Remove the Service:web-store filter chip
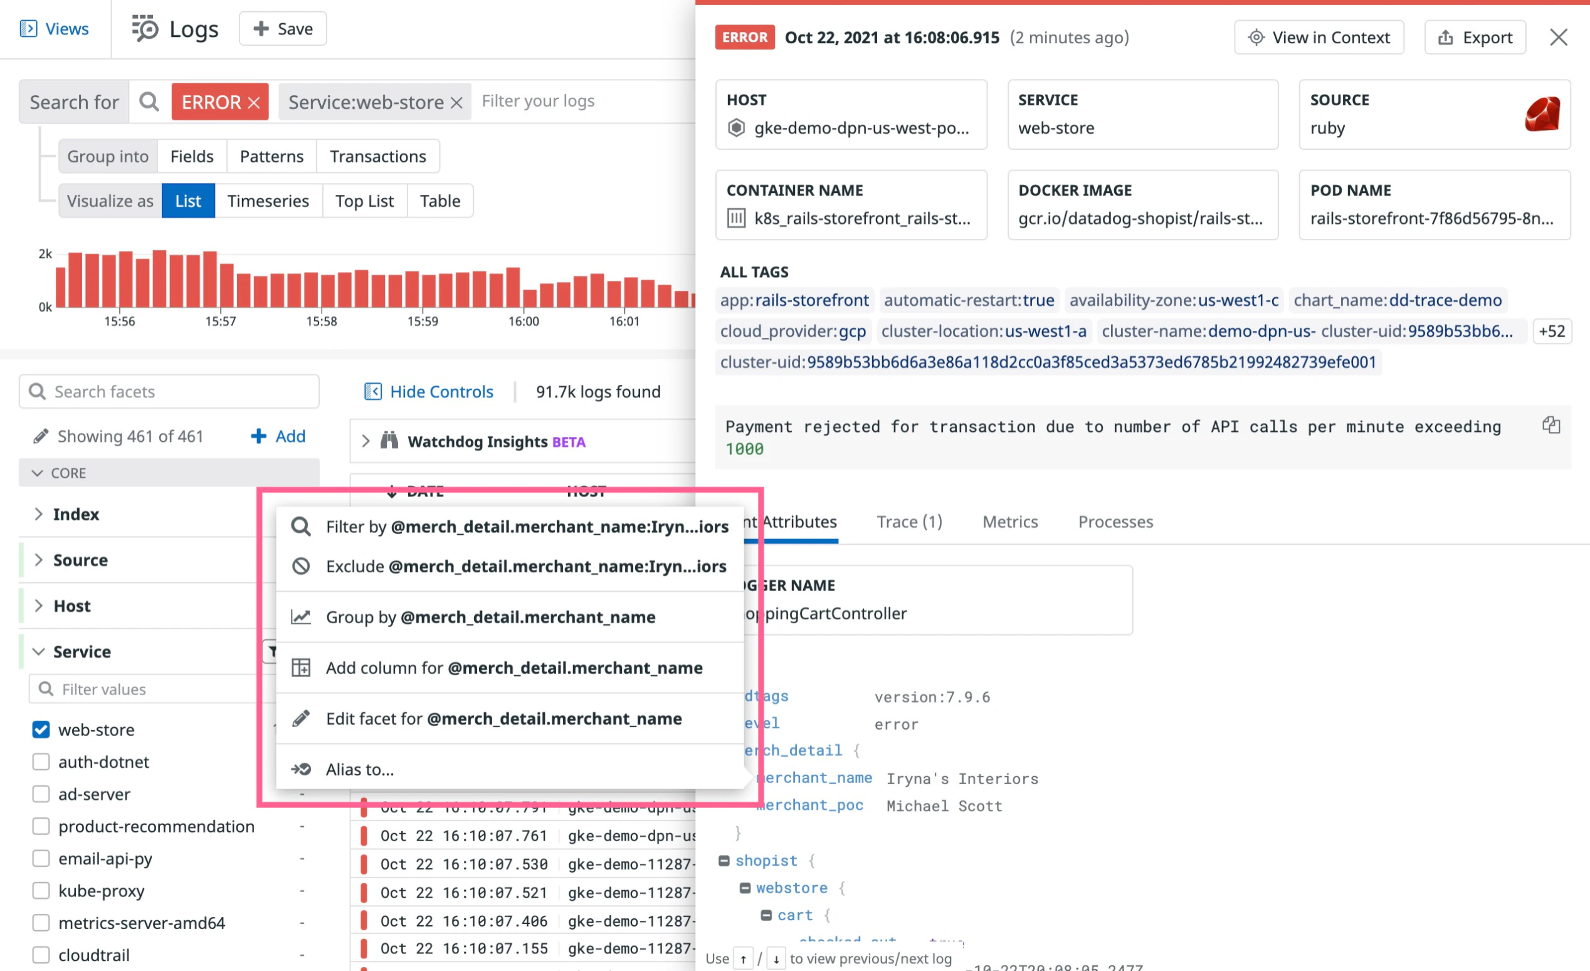The image size is (1590, 971). coord(457,103)
